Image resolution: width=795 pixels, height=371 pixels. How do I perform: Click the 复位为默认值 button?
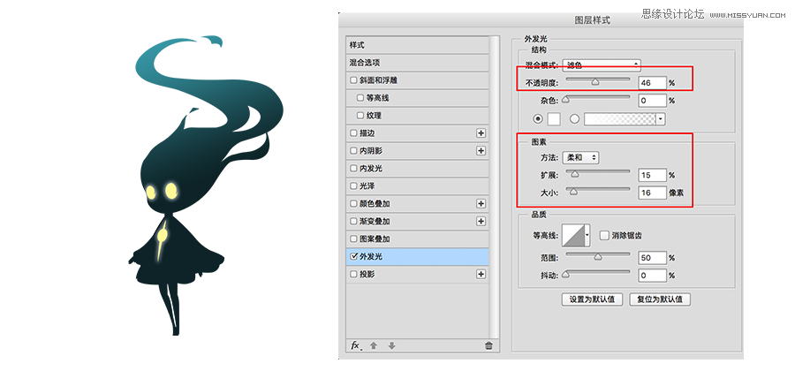click(x=660, y=299)
